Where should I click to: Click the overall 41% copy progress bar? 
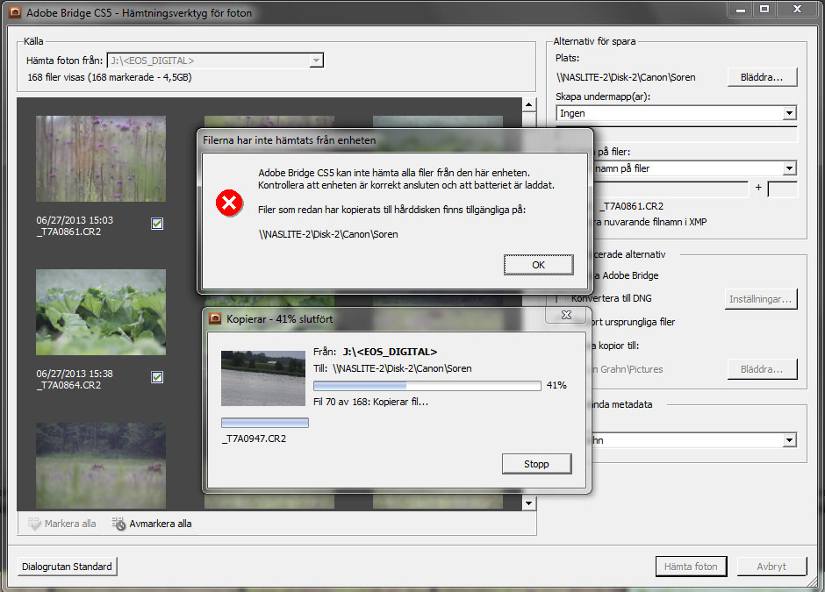[x=427, y=386]
